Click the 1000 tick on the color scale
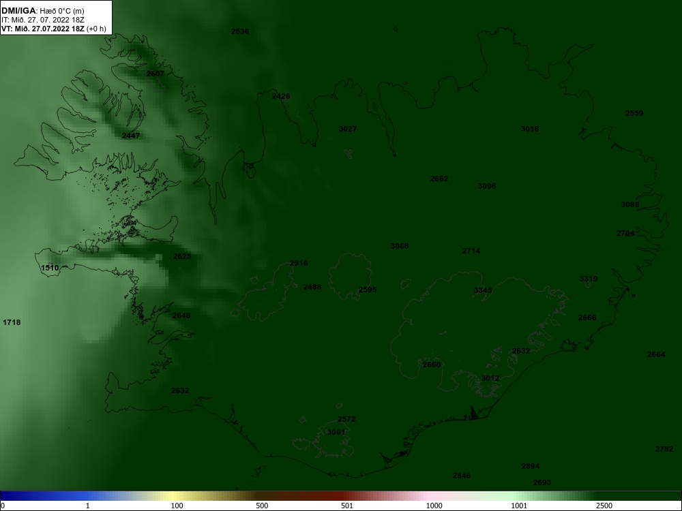Viewport: 682px width, 511px height. click(434, 506)
